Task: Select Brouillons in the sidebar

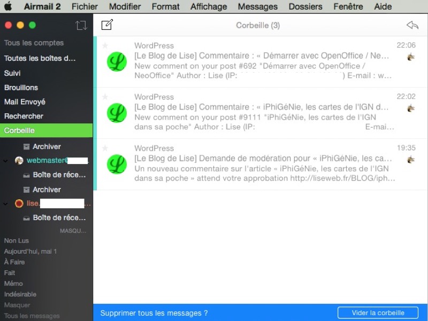Action: click(21, 88)
